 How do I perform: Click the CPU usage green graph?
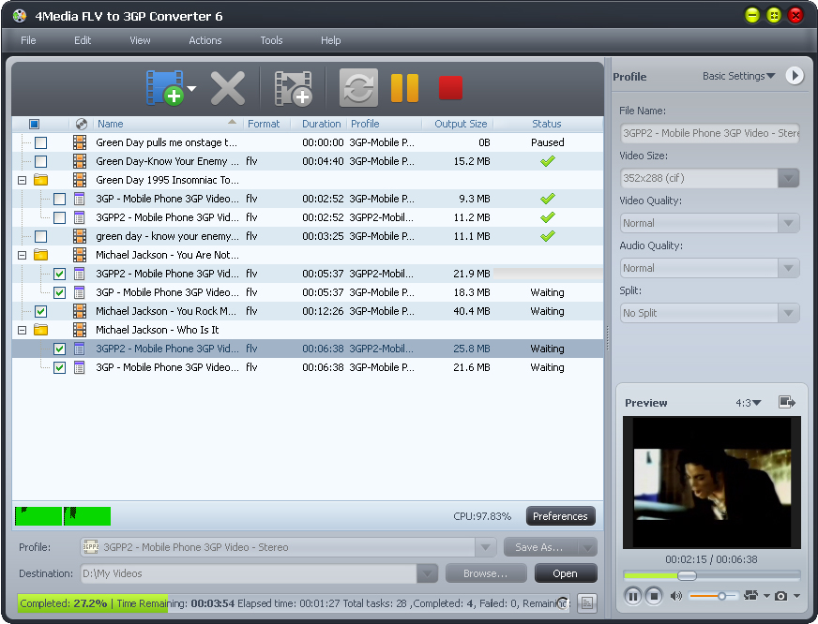[63, 516]
